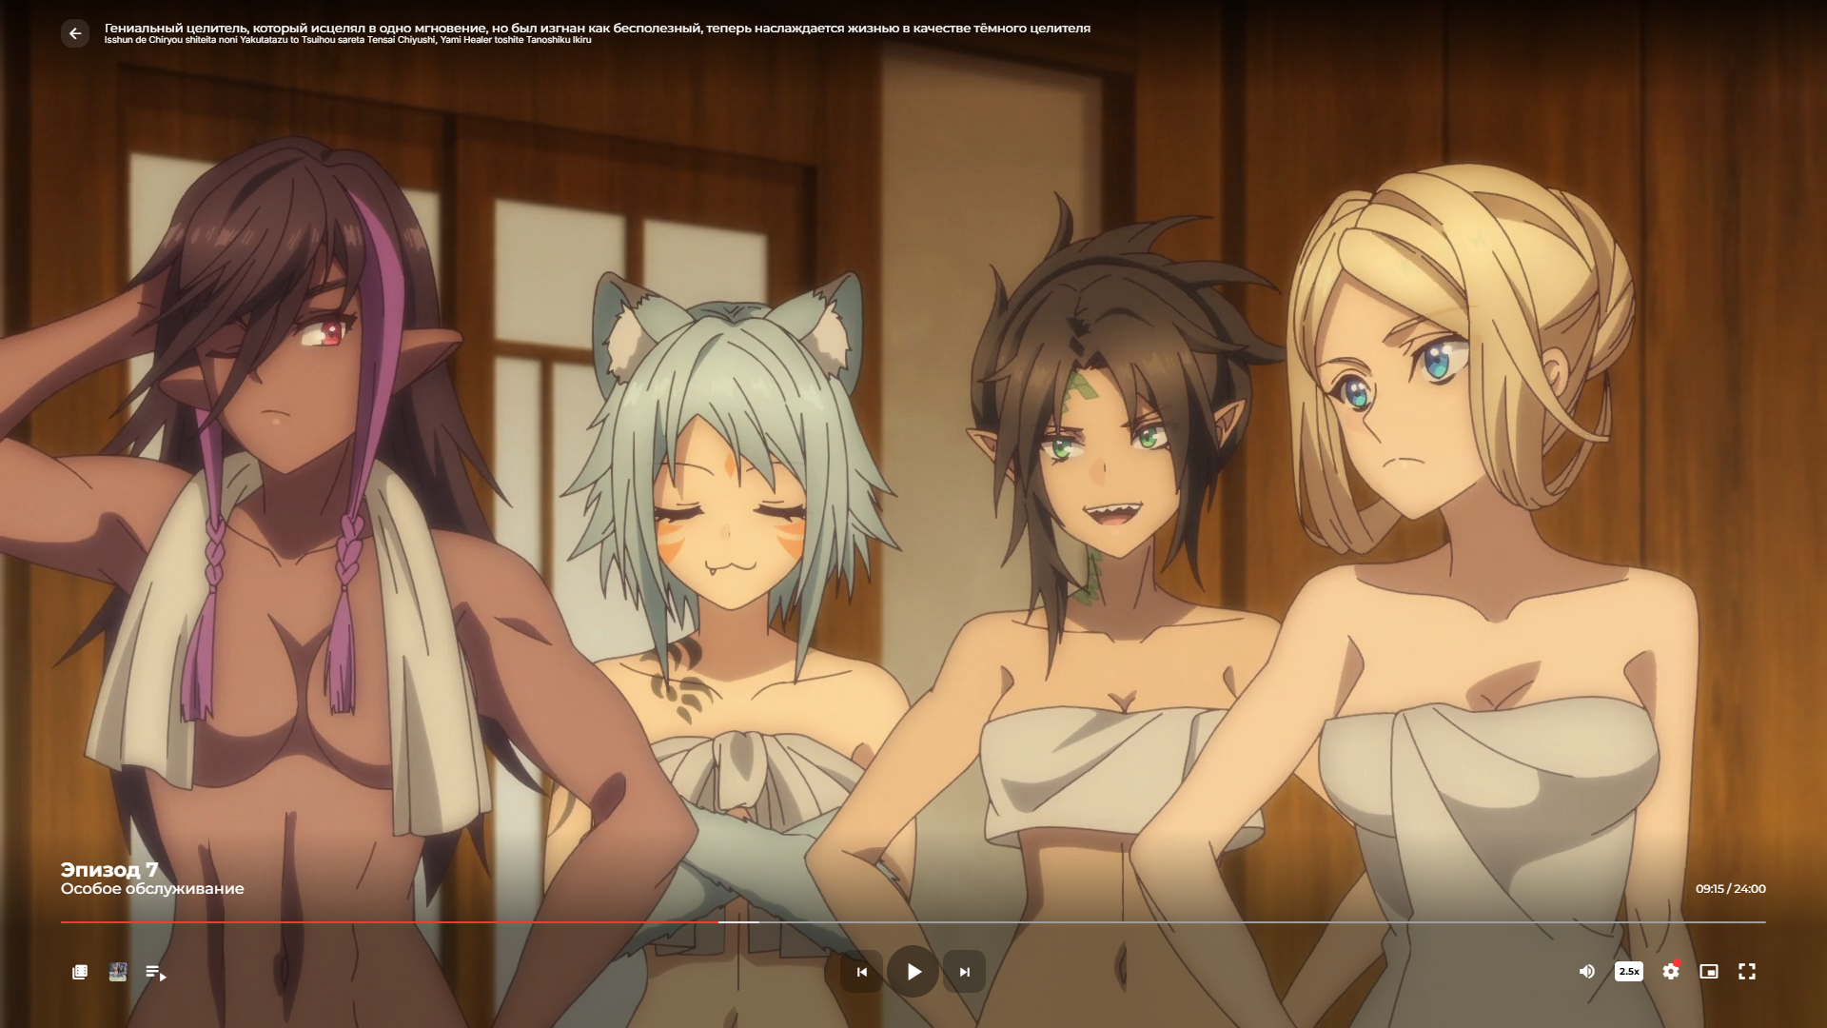This screenshot has width=1827, height=1028.
Task: Skip to the previous episode
Action: 862,972
